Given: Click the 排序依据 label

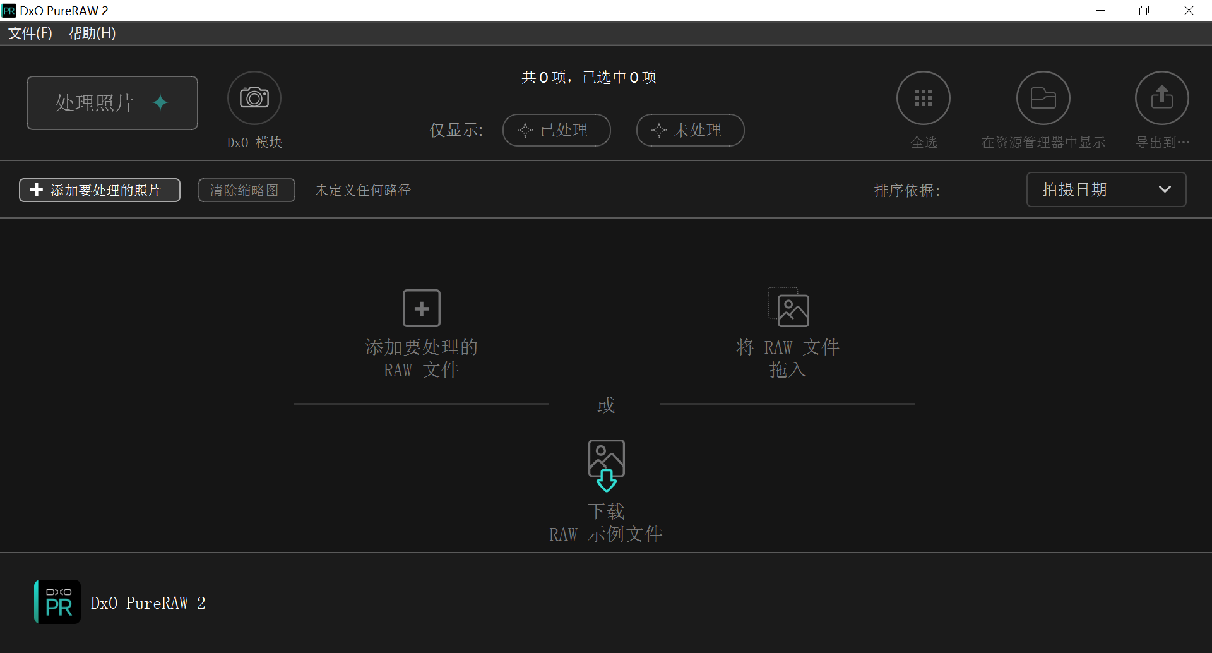Looking at the screenshot, I should (x=907, y=190).
